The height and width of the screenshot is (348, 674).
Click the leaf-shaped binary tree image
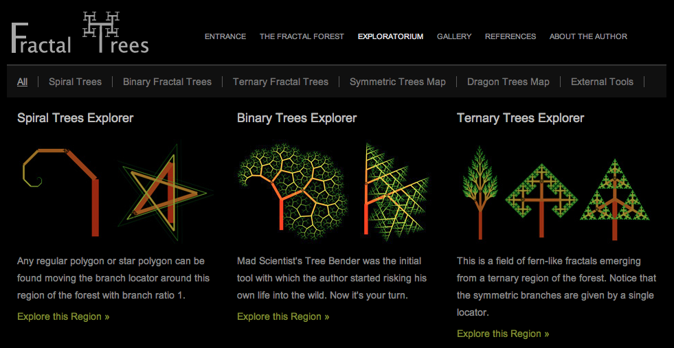click(x=396, y=192)
